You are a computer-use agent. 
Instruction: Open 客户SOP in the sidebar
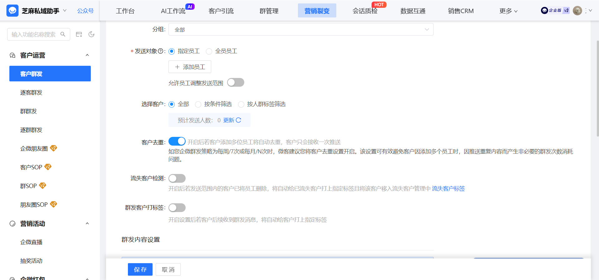coord(31,167)
